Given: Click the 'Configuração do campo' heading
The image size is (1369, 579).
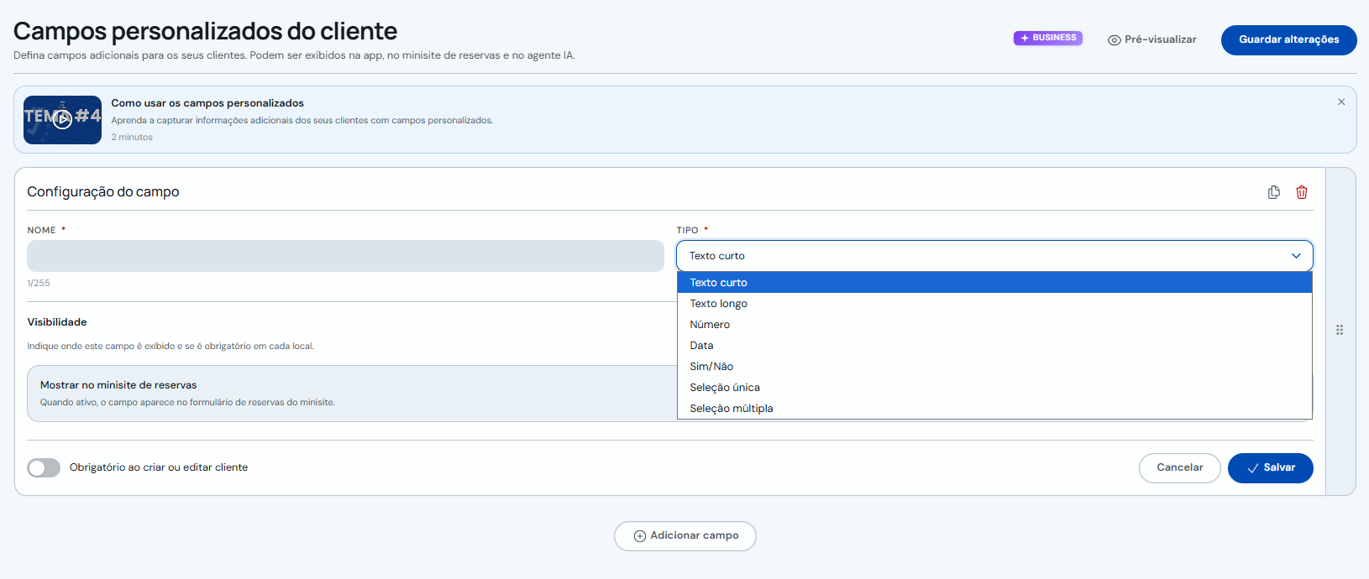Looking at the screenshot, I should 103,192.
